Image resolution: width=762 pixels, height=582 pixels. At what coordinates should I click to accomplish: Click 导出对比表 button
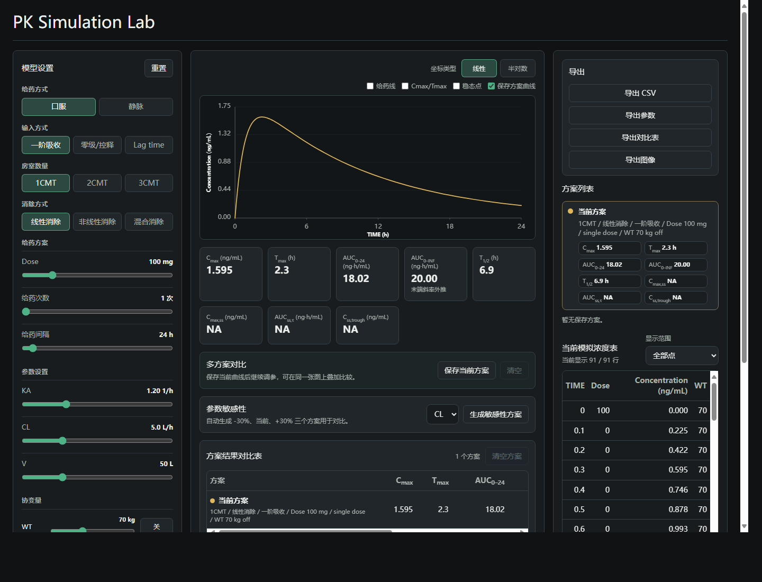(640, 138)
